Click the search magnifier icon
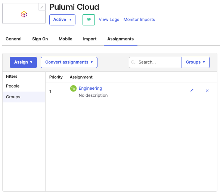 click(x=133, y=62)
